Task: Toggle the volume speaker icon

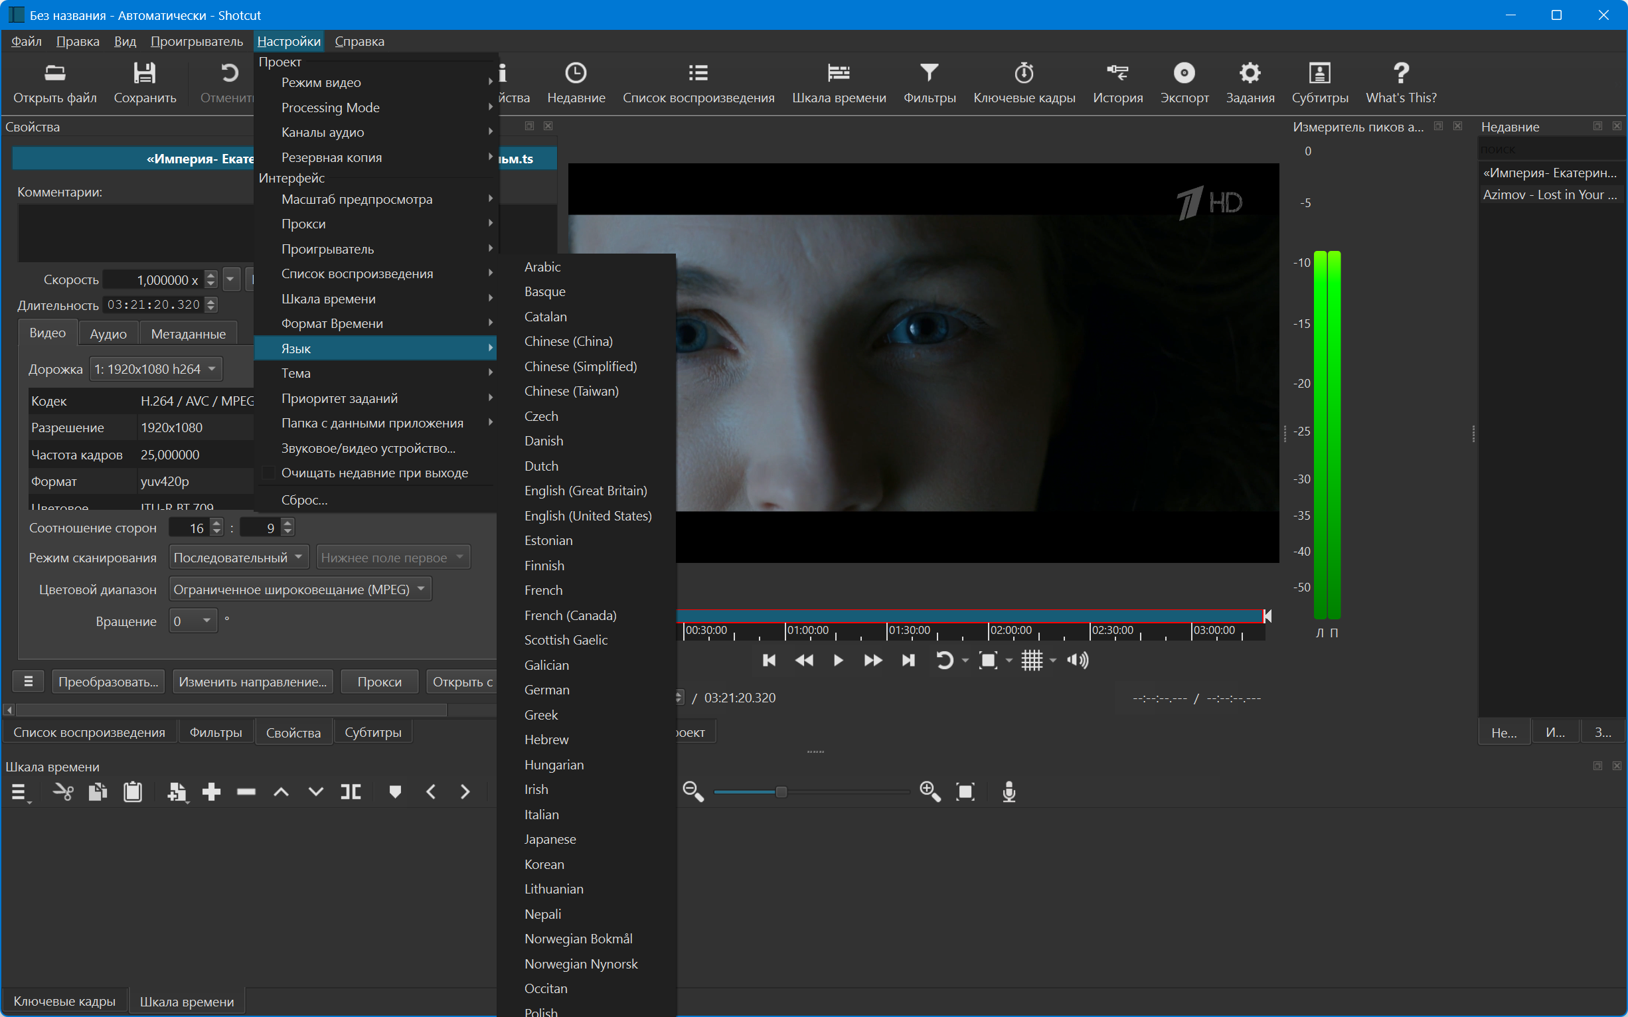Action: point(1077,661)
